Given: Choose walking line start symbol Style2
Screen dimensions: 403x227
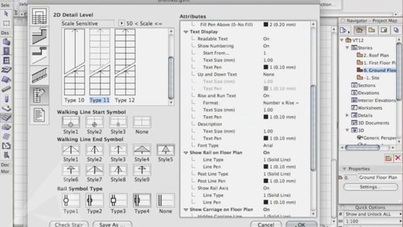Looking at the screenshot, I should (x=94, y=122).
